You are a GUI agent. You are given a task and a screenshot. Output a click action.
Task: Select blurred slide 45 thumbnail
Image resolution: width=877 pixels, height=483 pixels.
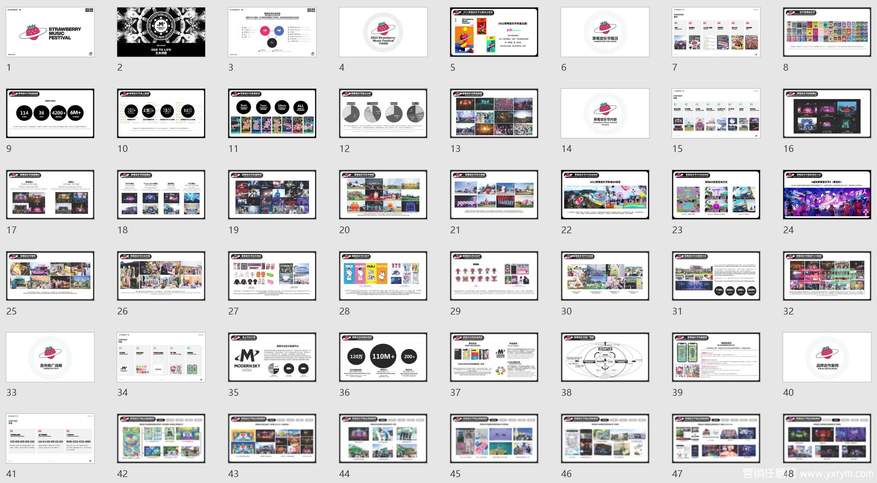(494, 438)
